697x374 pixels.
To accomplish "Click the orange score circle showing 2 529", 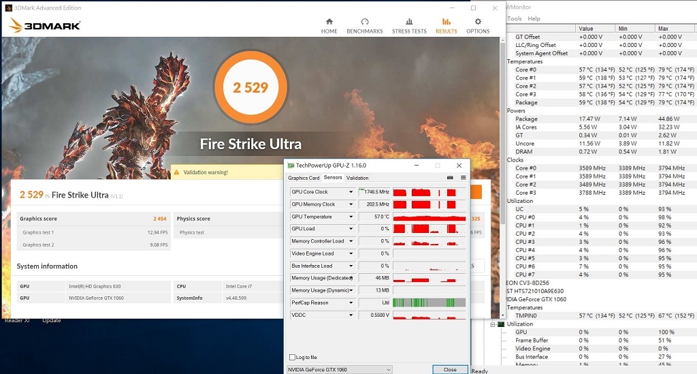I will click(250, 87).
